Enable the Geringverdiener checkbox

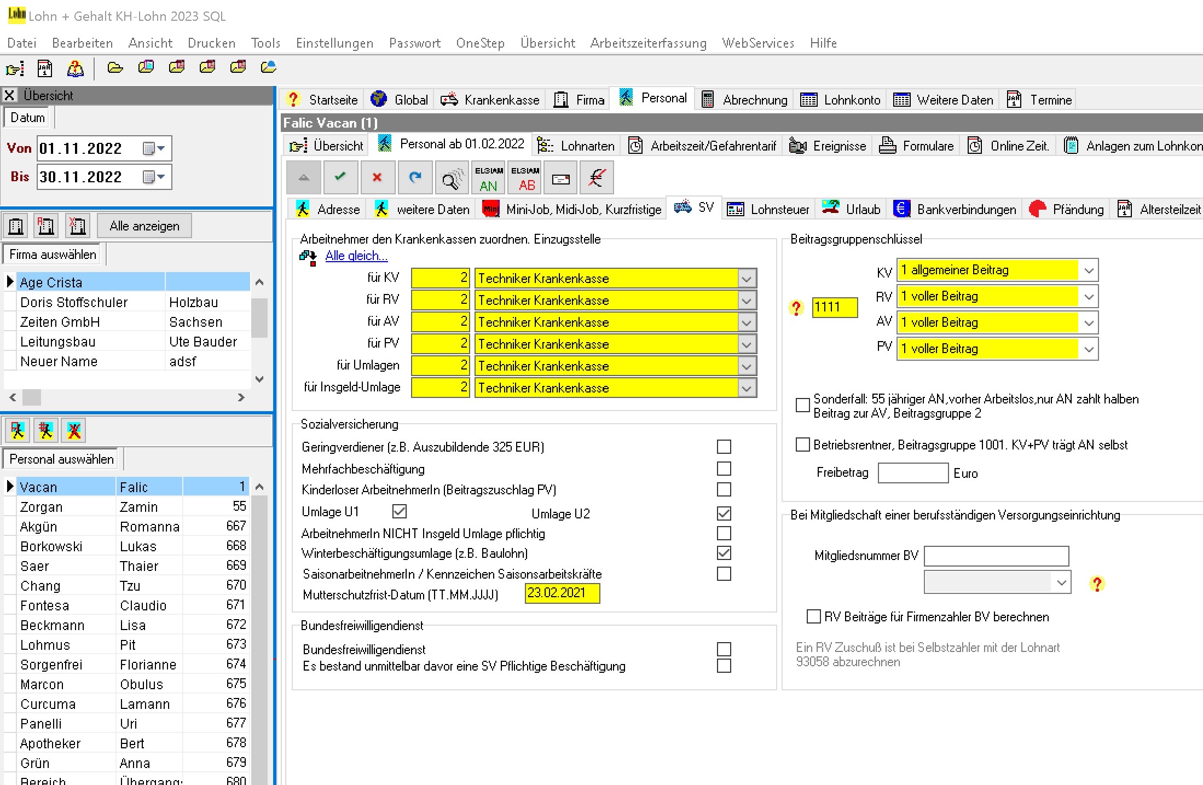point(724,447)
